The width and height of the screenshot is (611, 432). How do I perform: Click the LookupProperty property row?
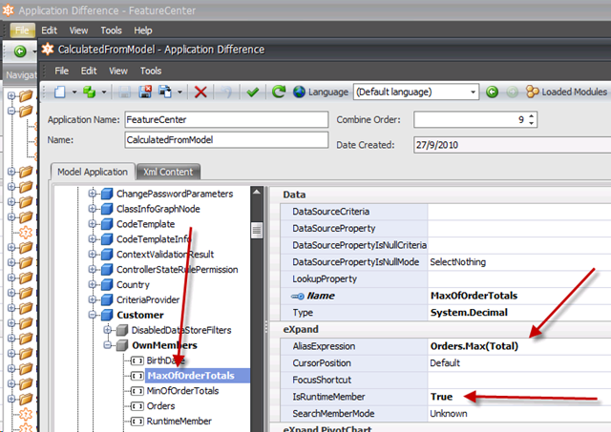click(446, 279)
